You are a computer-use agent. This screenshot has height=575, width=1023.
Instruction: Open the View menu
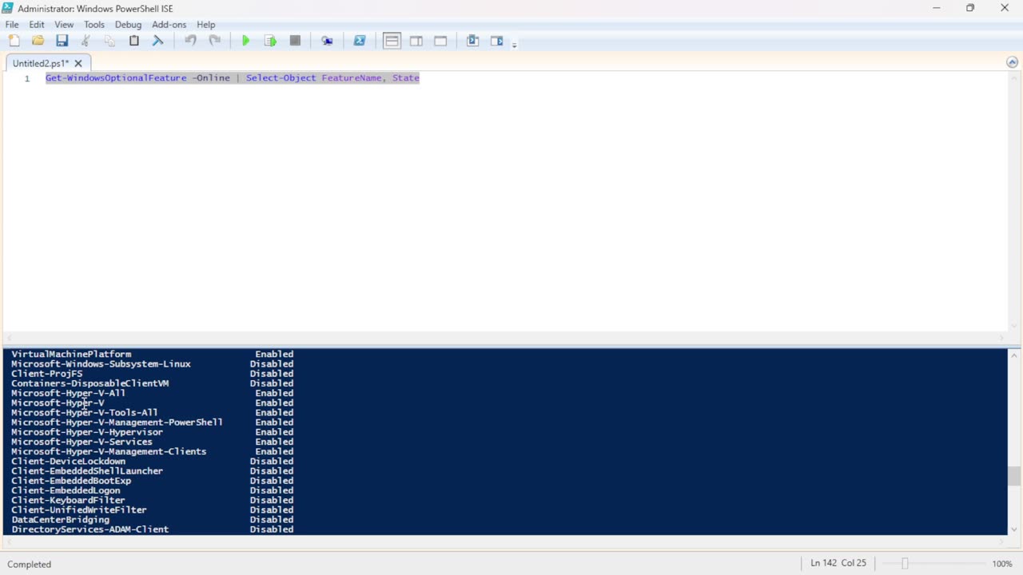[x=64, y=25]
